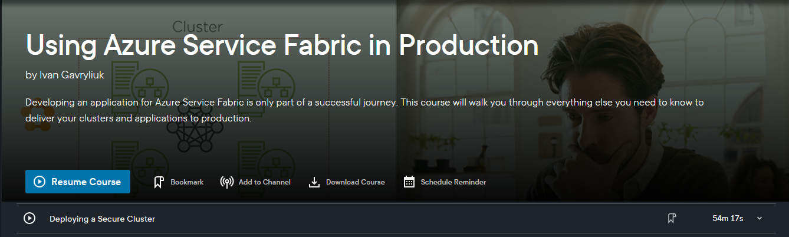Choose the Add to Channel label
This screenshot has height=237, width=789.
point(264,182)
